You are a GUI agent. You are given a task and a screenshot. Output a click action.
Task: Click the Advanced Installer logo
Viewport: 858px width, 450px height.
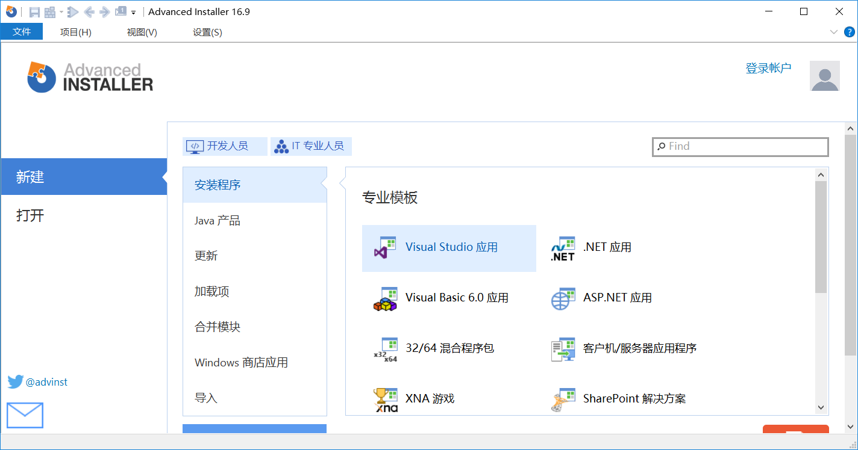90,78
